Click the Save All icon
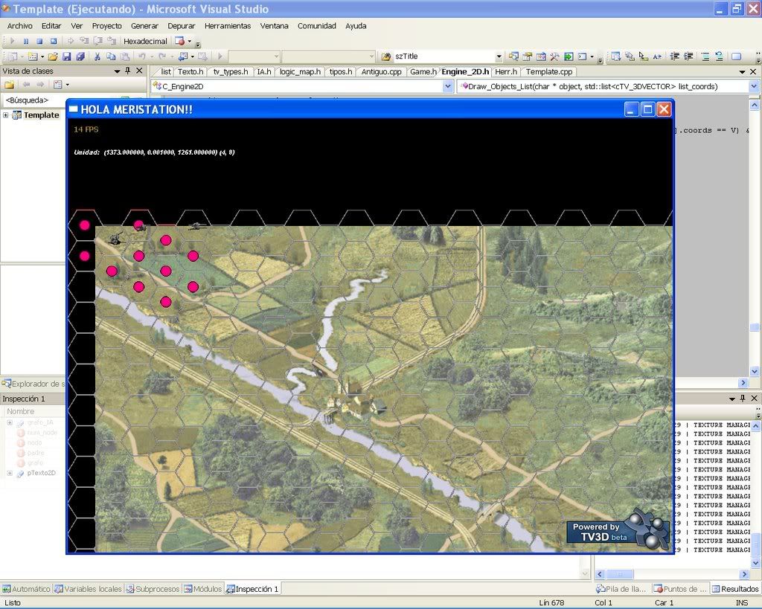Screen dimensions: 762x609 [80, 57]
